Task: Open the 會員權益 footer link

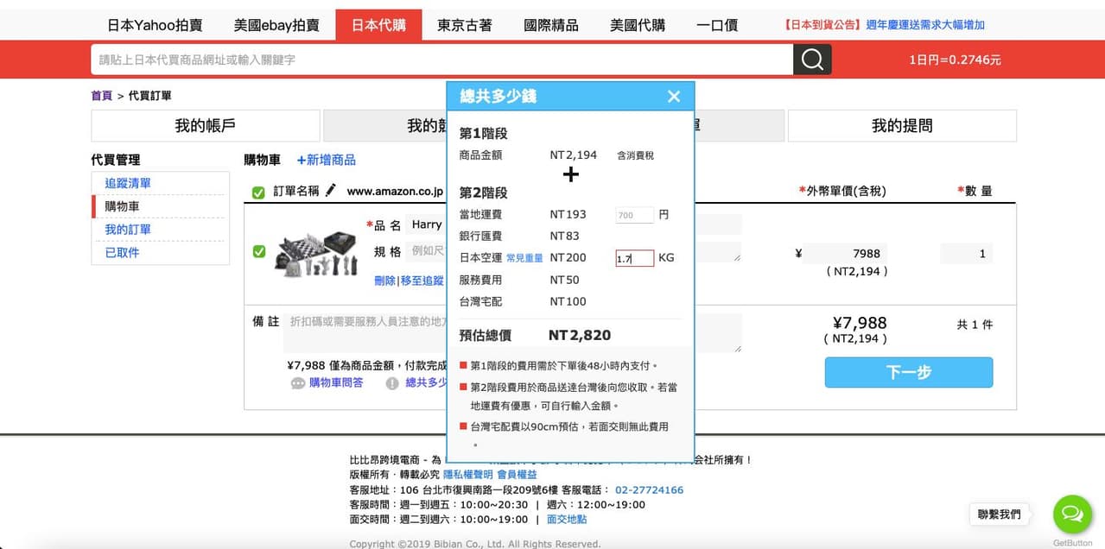Action: pyautogui.click(x=517, y=475)
